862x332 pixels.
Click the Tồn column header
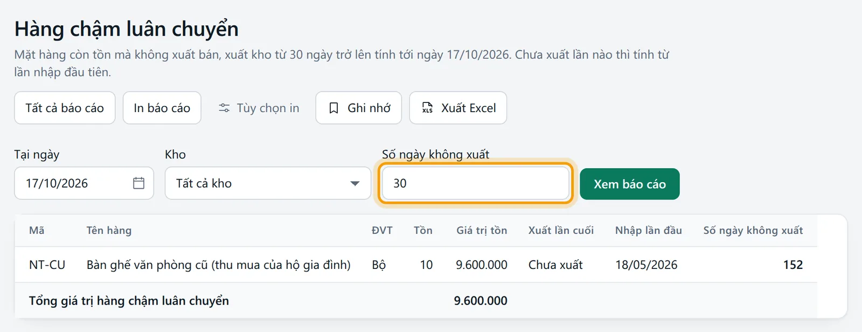pyautogui.click(x=423, y=230)
